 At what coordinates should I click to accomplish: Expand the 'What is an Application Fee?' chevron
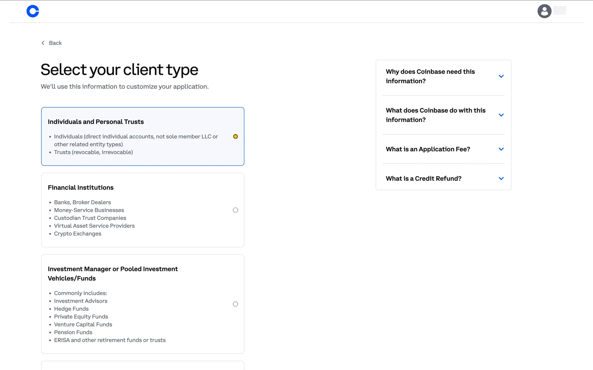(501, 149)
